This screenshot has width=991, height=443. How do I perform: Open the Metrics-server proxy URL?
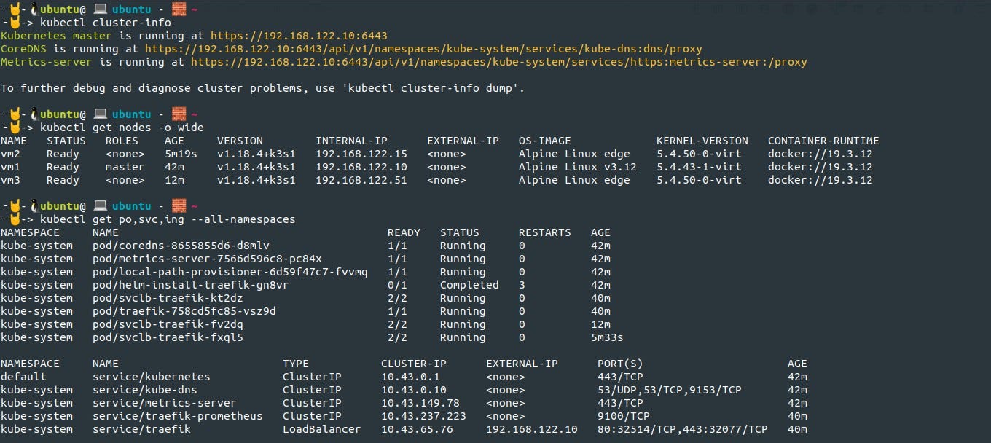(x=499, y=62)
